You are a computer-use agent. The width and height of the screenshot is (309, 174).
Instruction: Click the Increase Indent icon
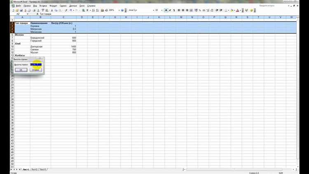pos(221,10)
